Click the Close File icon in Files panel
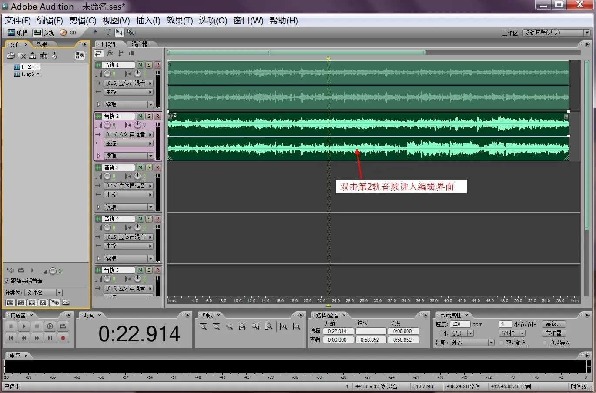The width and height of the screenshot is (596, 393). click(22, 56)
